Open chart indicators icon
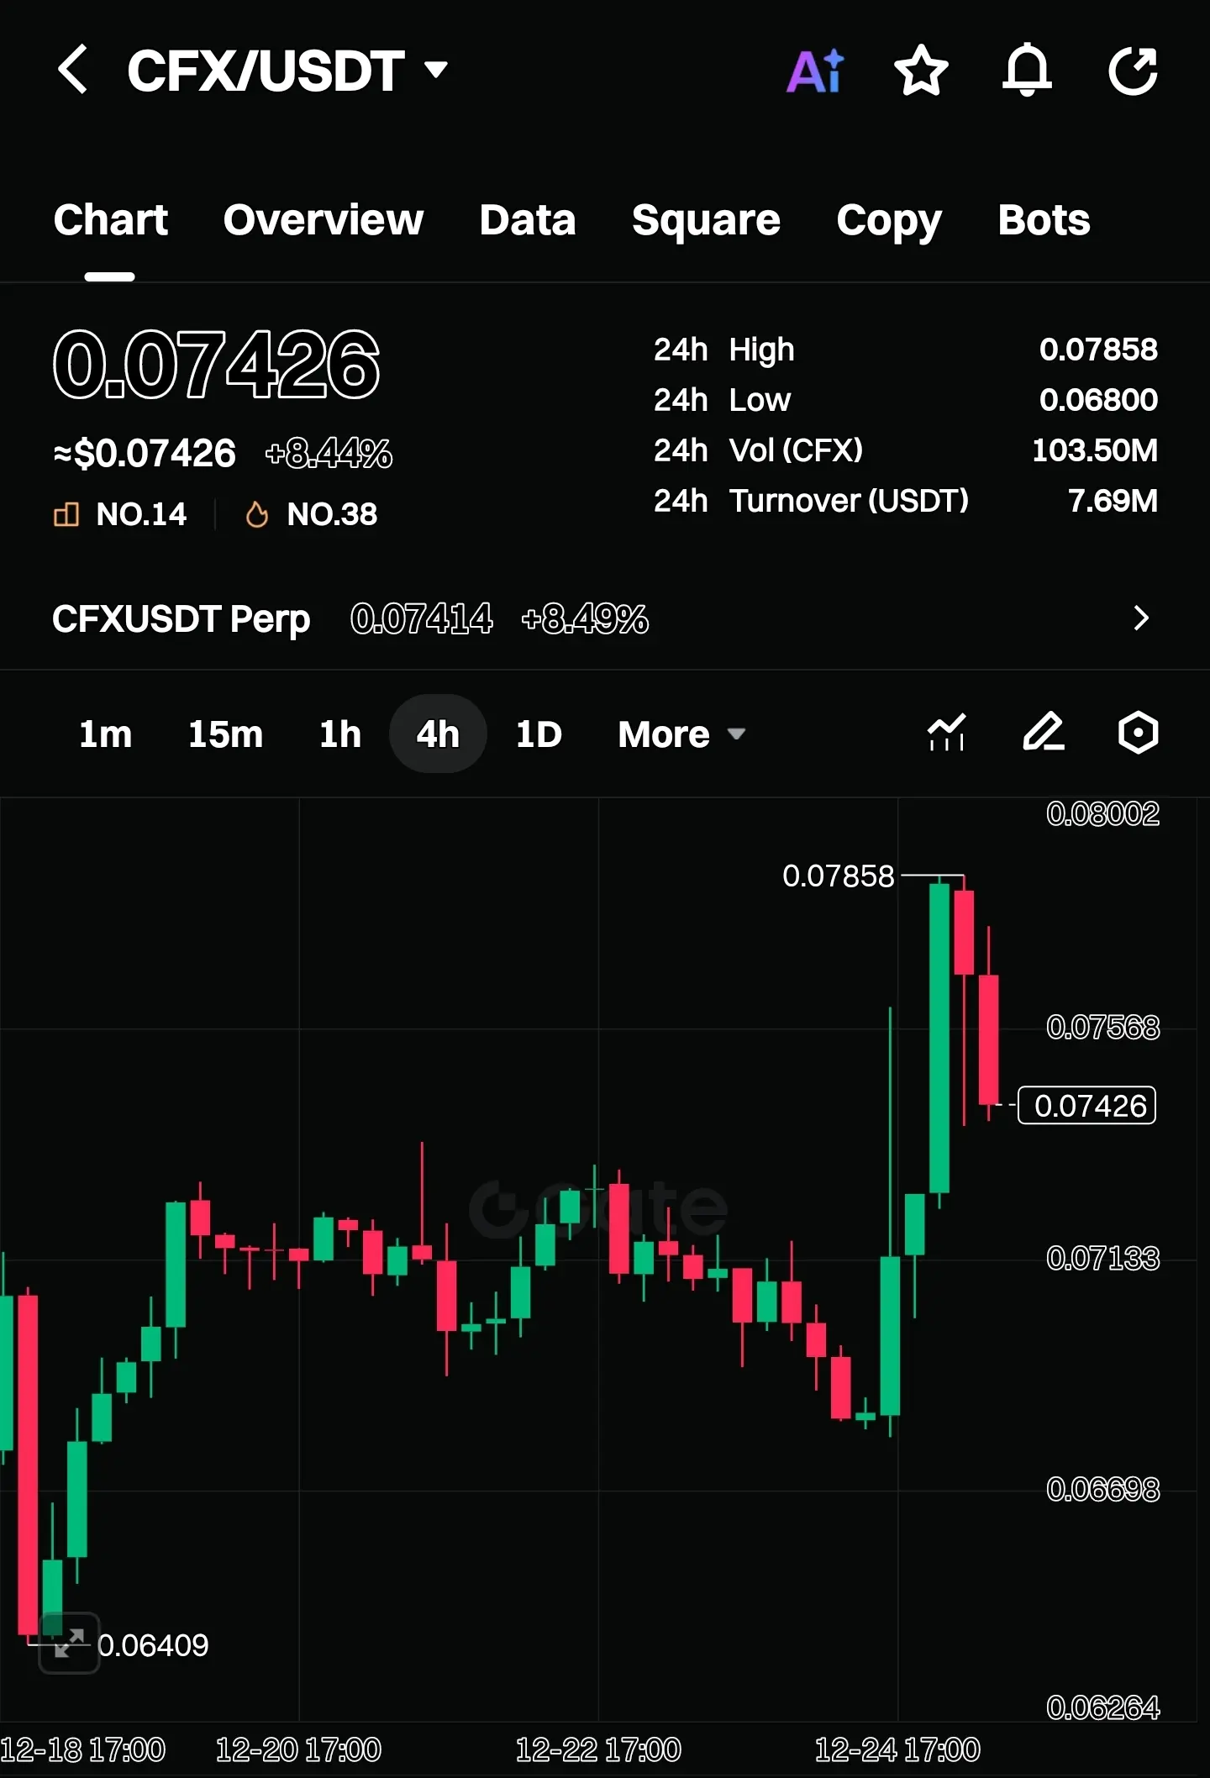 pos(946,733)
